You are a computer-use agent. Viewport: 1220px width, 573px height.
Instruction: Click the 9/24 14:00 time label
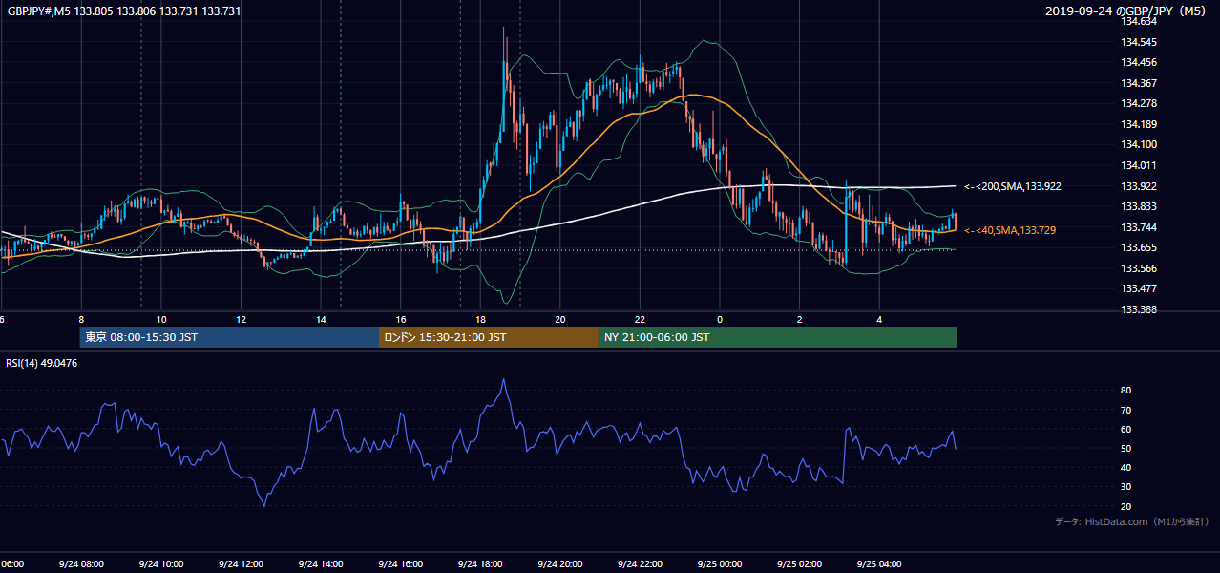pyautogui.click(x=321, y=564)
